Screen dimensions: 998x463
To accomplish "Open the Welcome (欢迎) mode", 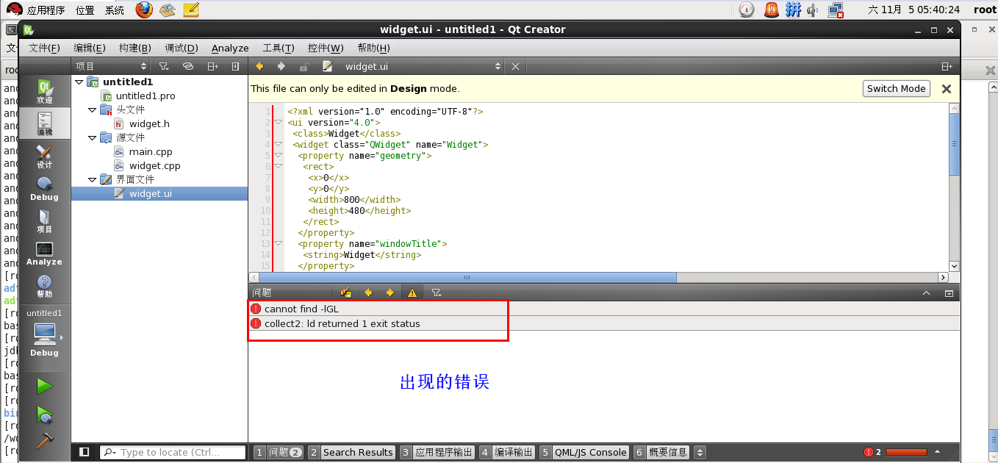I will [44, 90].
